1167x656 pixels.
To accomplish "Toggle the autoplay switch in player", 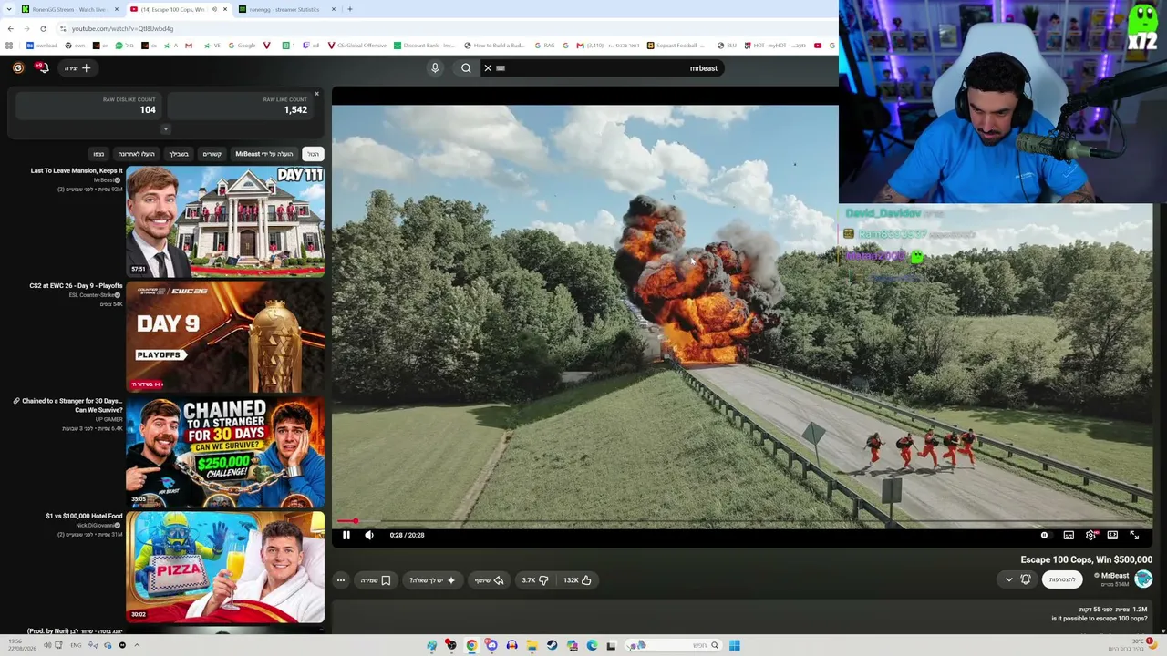I will 1045,535.
